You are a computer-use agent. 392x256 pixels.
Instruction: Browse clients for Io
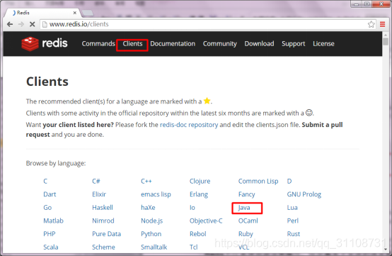pyautogui.click(x=192, y=208)
